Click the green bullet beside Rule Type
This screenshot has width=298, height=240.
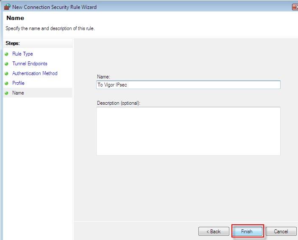(x=7, y=54)
